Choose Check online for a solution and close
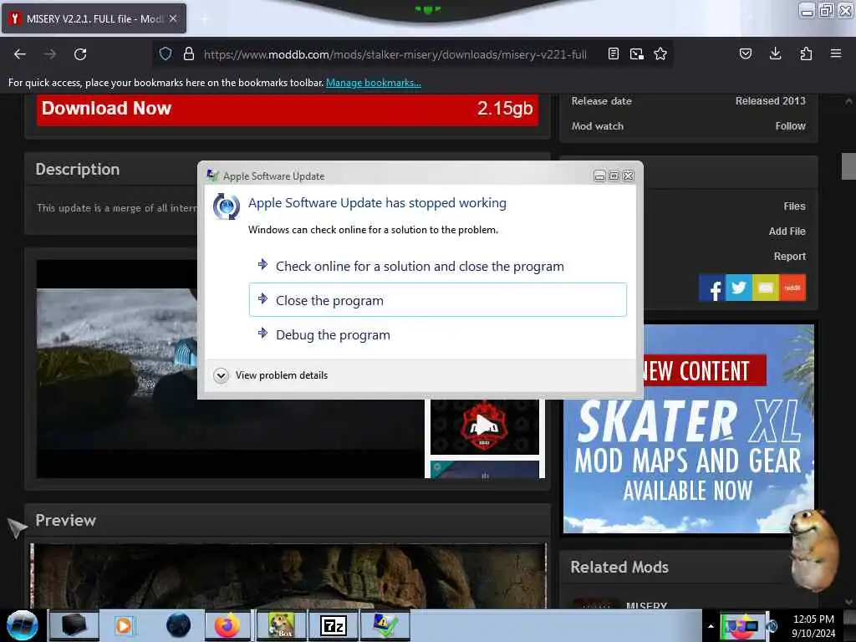Image resolution: width=856 pixels, height=642 pixels. [x=438, y=267]
